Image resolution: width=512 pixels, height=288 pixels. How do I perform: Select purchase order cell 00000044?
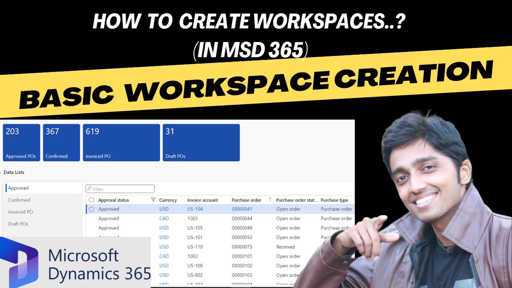pos(242,219)
